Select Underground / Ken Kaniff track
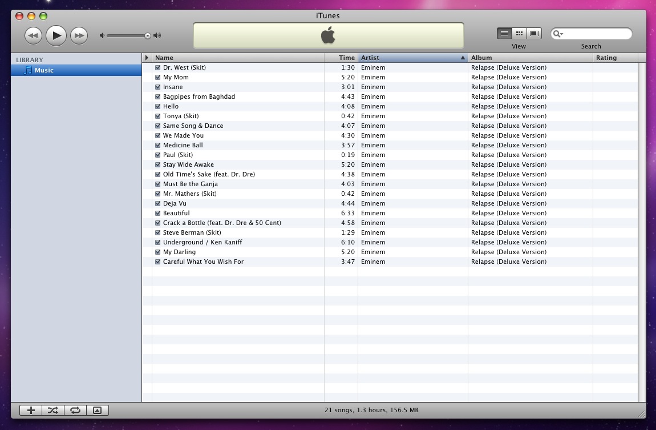 [203, 242]
